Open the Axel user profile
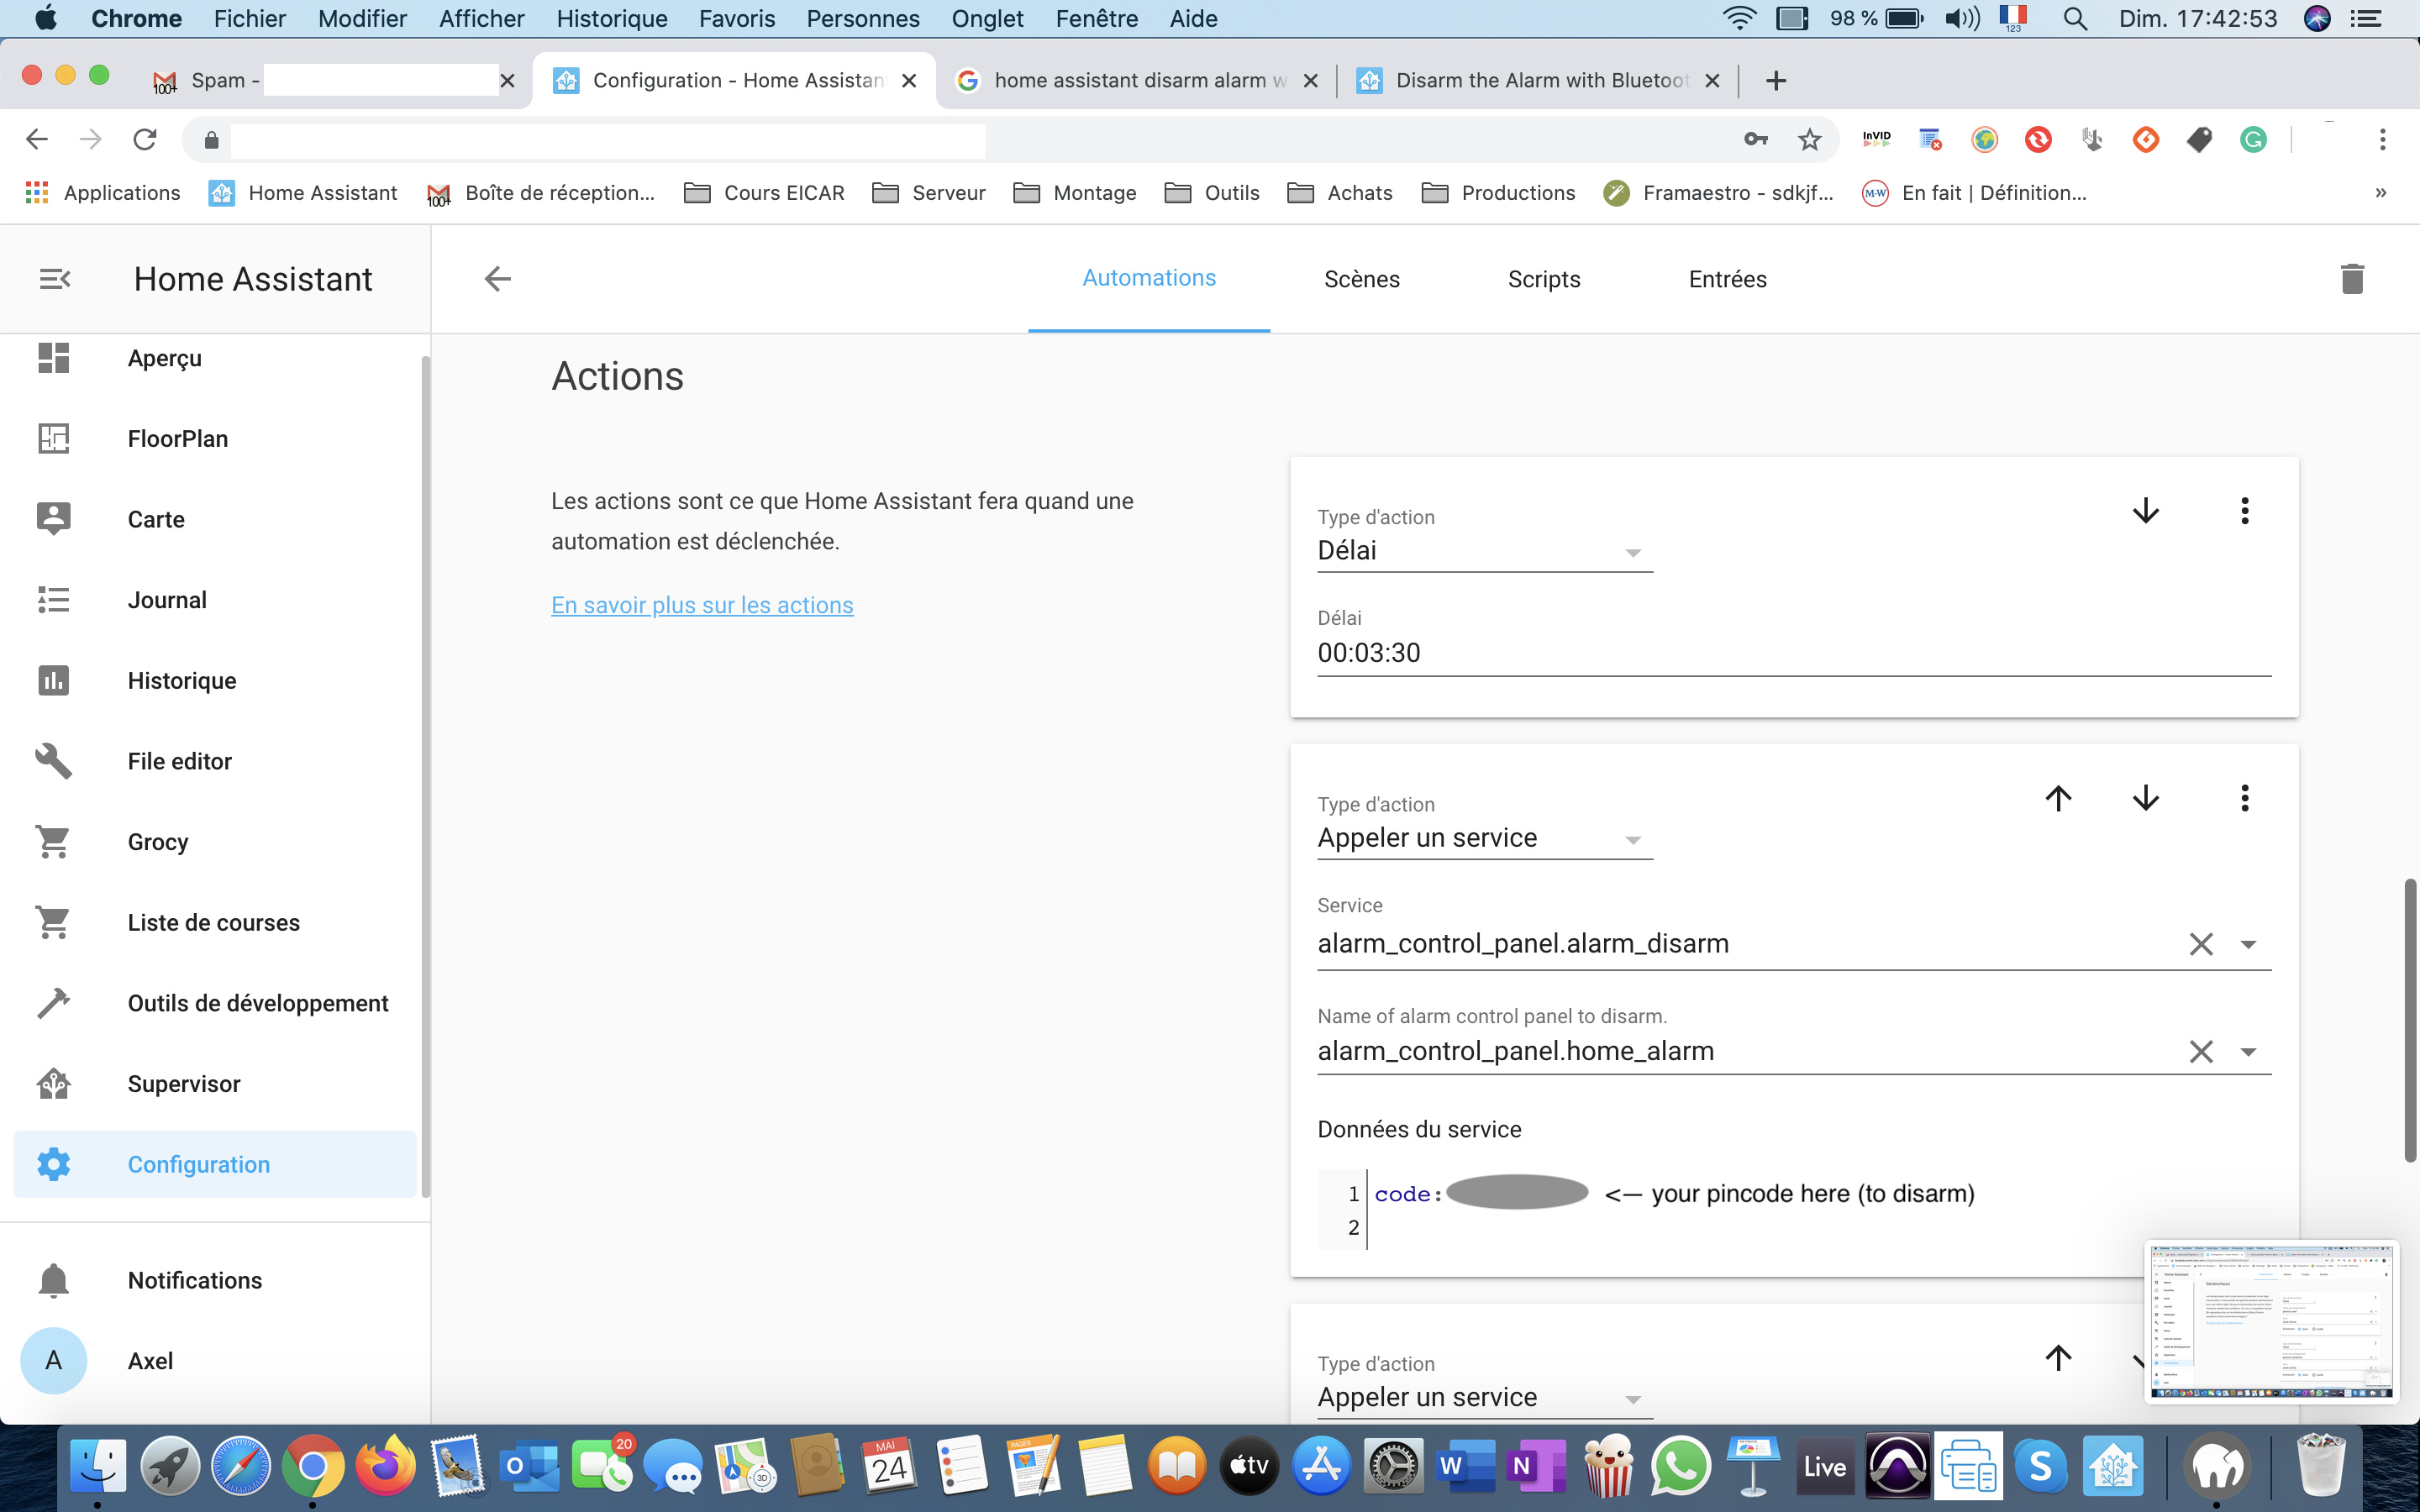The width and height of the screenshot is (2420, 1512). coord(150,1361)
